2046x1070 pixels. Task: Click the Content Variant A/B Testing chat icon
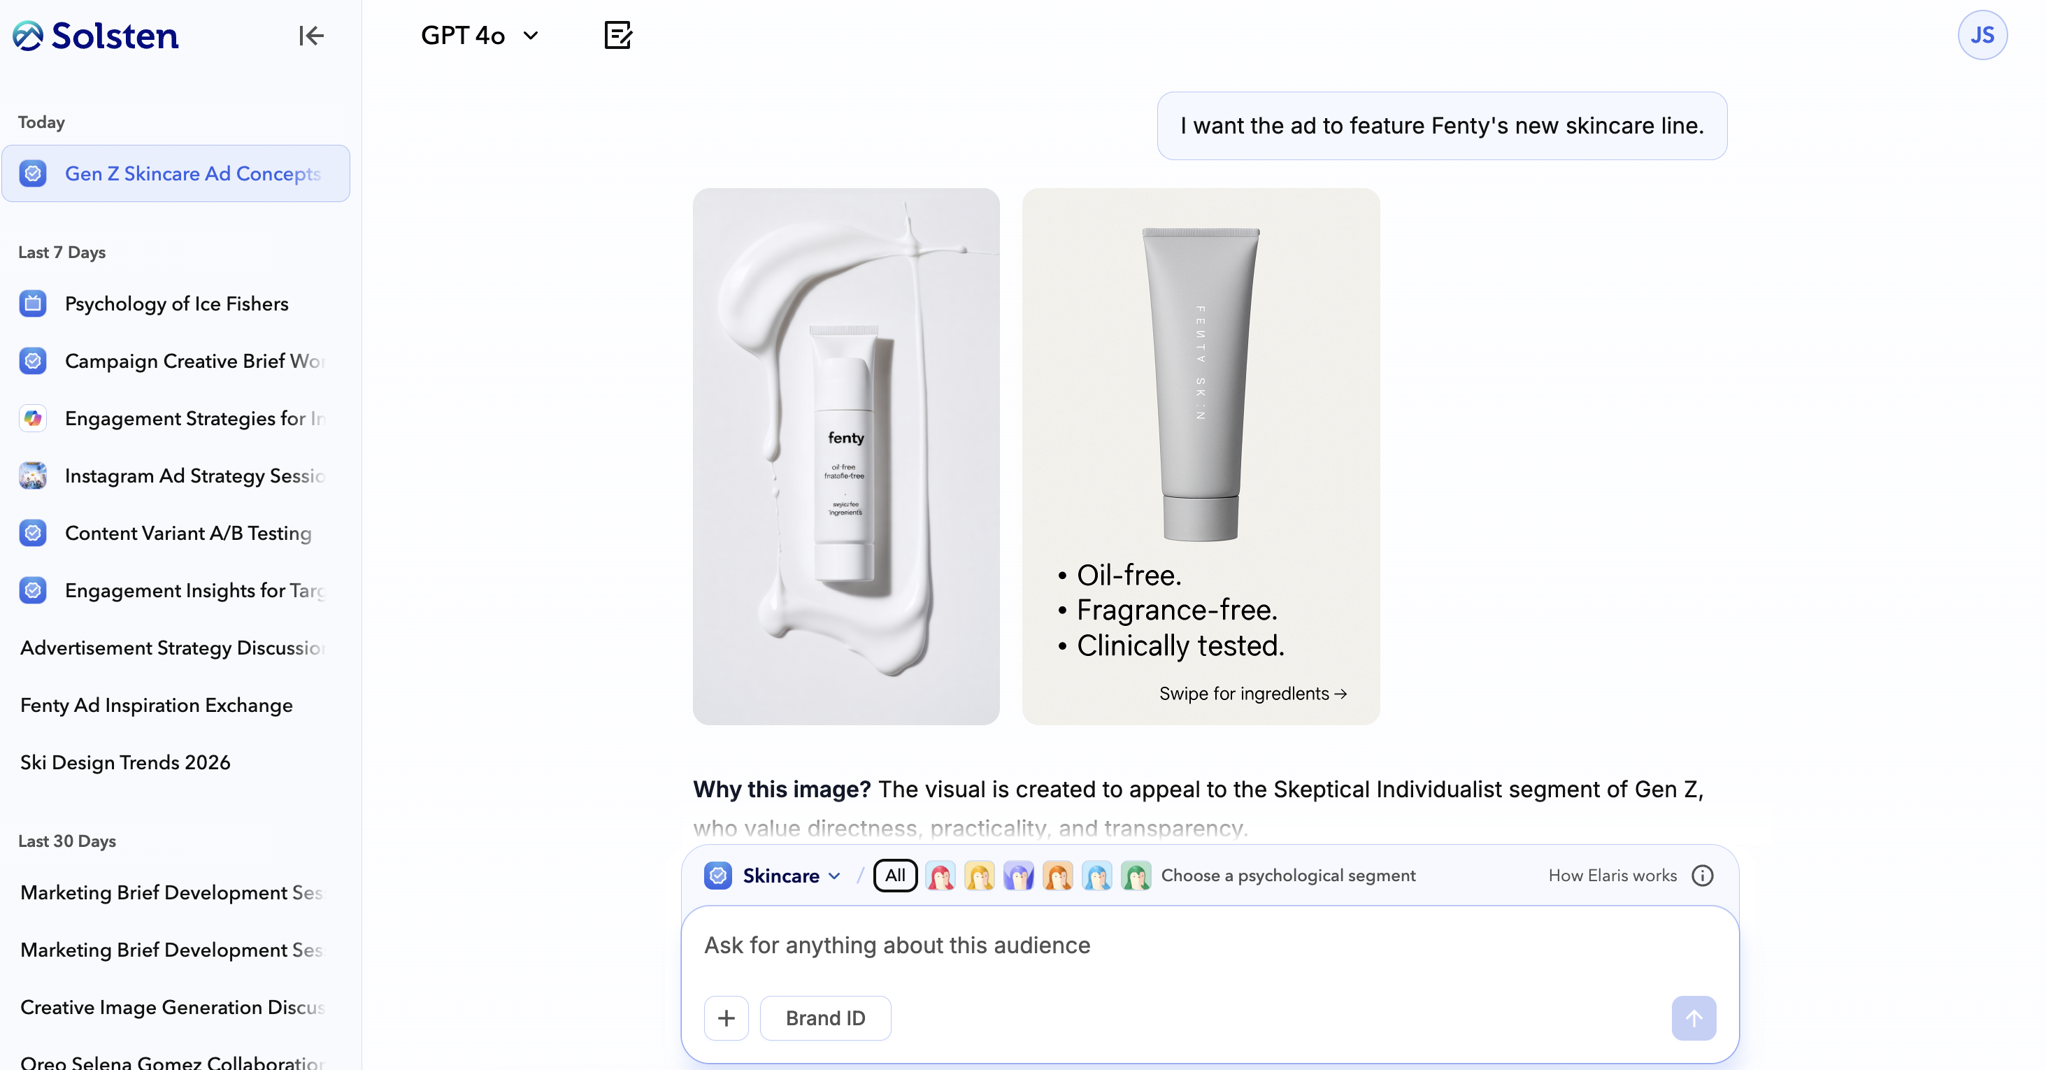pos(33,532)
